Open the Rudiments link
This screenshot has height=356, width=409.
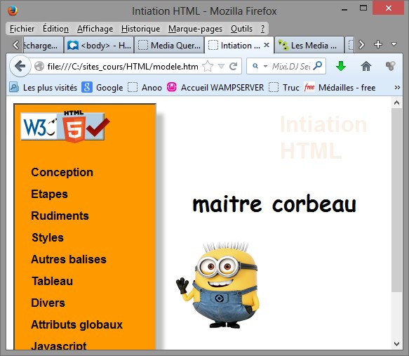(x=60, y=216)
